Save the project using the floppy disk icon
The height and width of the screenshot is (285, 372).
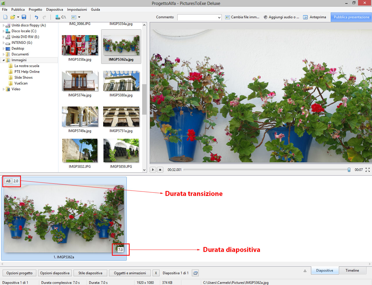pos(24,17)
